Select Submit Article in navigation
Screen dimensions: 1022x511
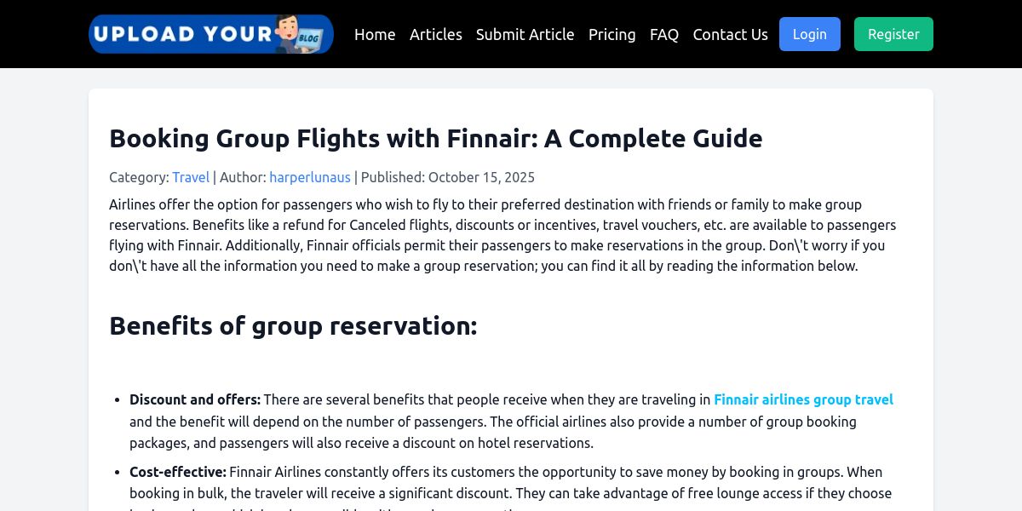point(525,34)
